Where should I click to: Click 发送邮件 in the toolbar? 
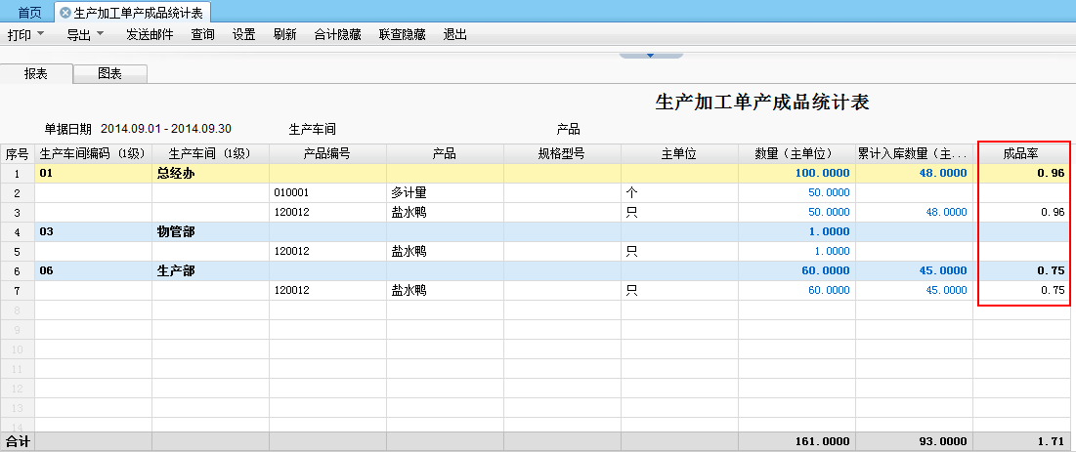[x=150, y=35]
